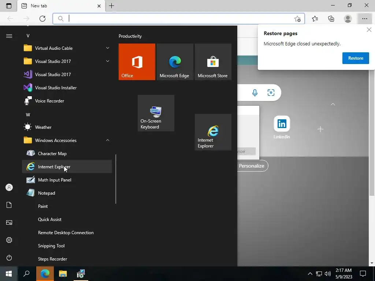Click the Personalize button on new tab
This screenshot has width=375, height=281.
252,166
